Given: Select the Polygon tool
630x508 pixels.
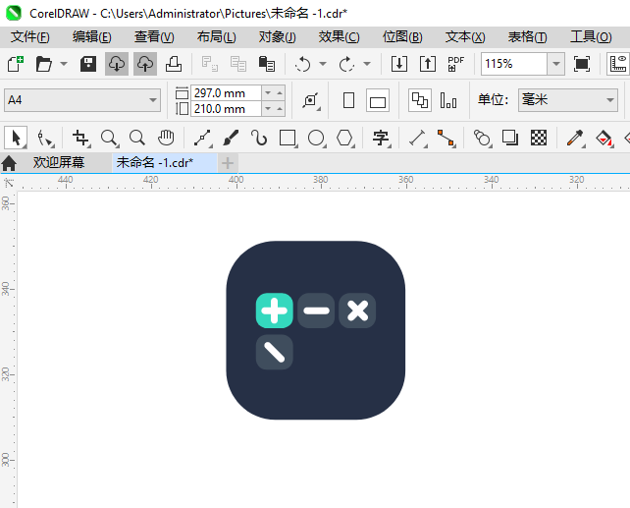Looking at the screenshot, I should click(345, 138).
